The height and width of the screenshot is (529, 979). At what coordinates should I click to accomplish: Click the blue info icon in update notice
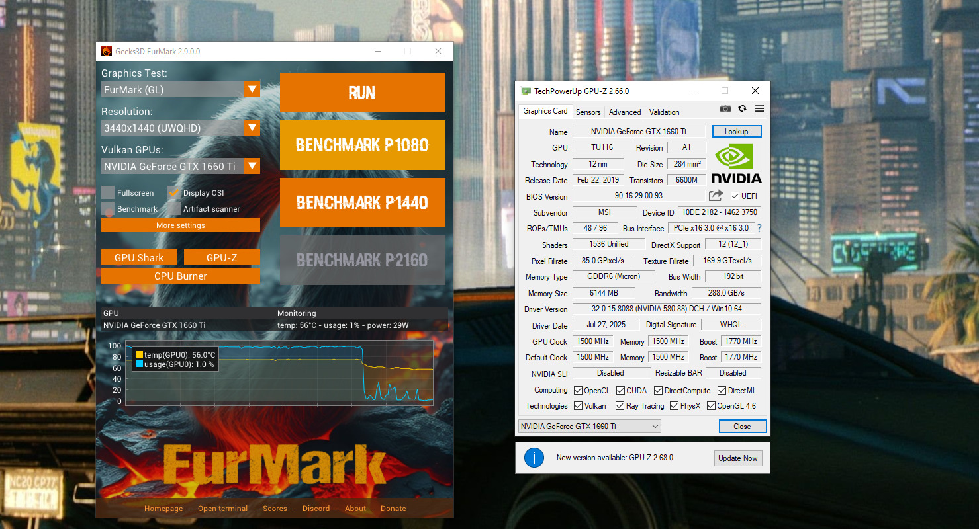(x=534, y=458)
